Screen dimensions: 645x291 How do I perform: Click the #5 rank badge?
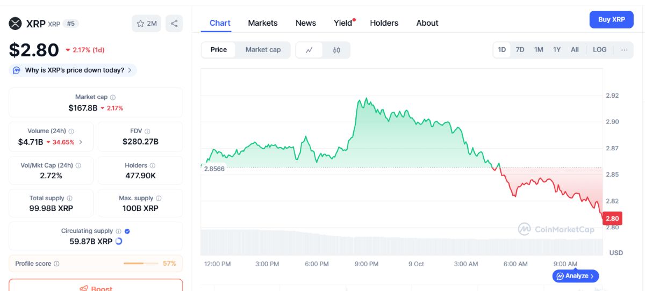(x=71, y=24)
